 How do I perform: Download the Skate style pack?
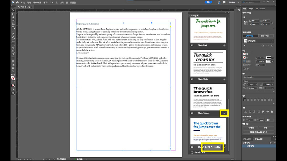coord(224,79)
